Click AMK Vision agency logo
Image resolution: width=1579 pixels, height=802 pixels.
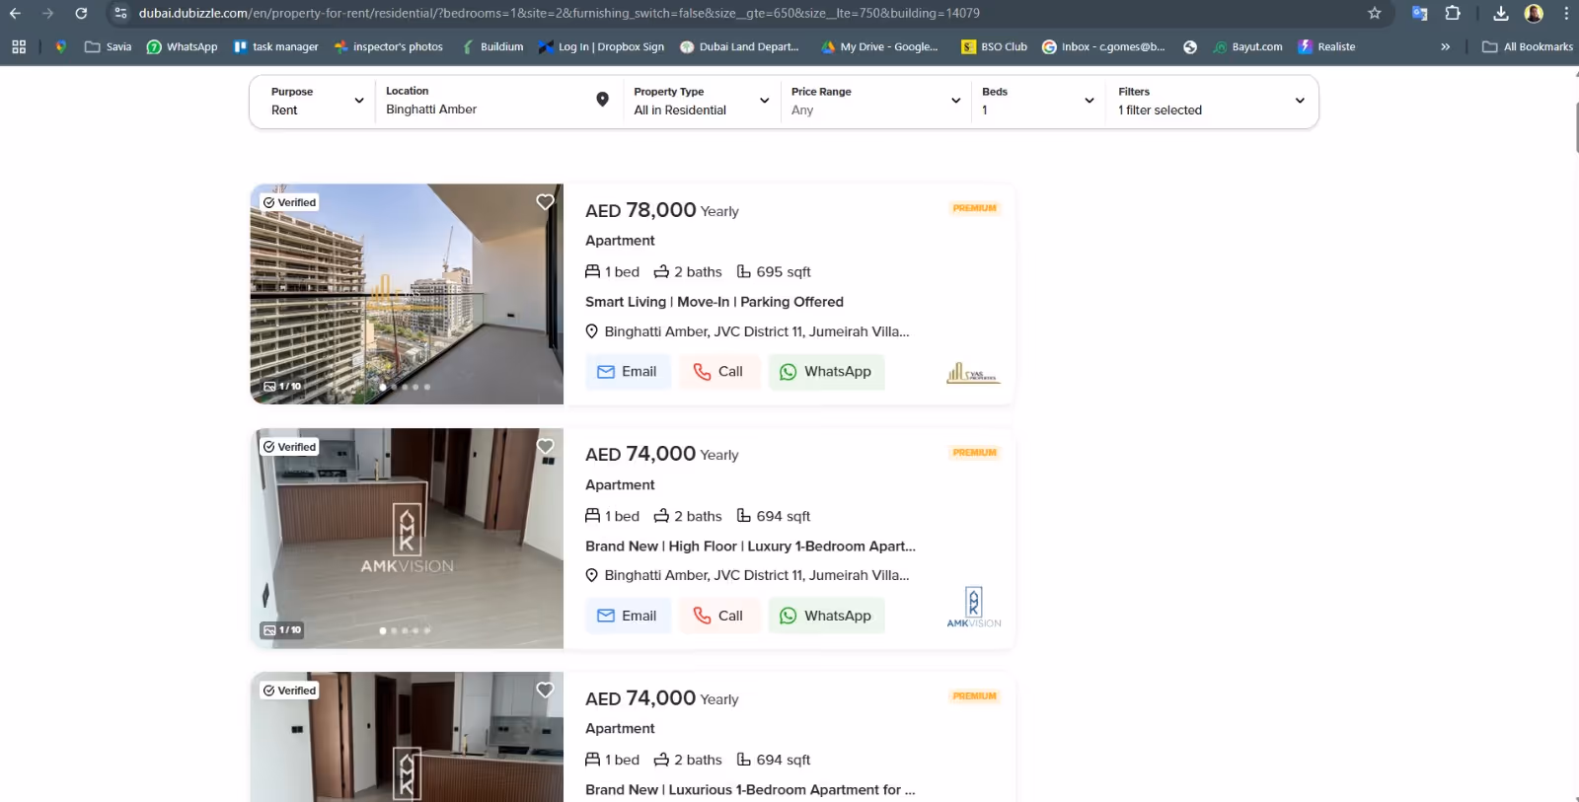pos(973,607)
